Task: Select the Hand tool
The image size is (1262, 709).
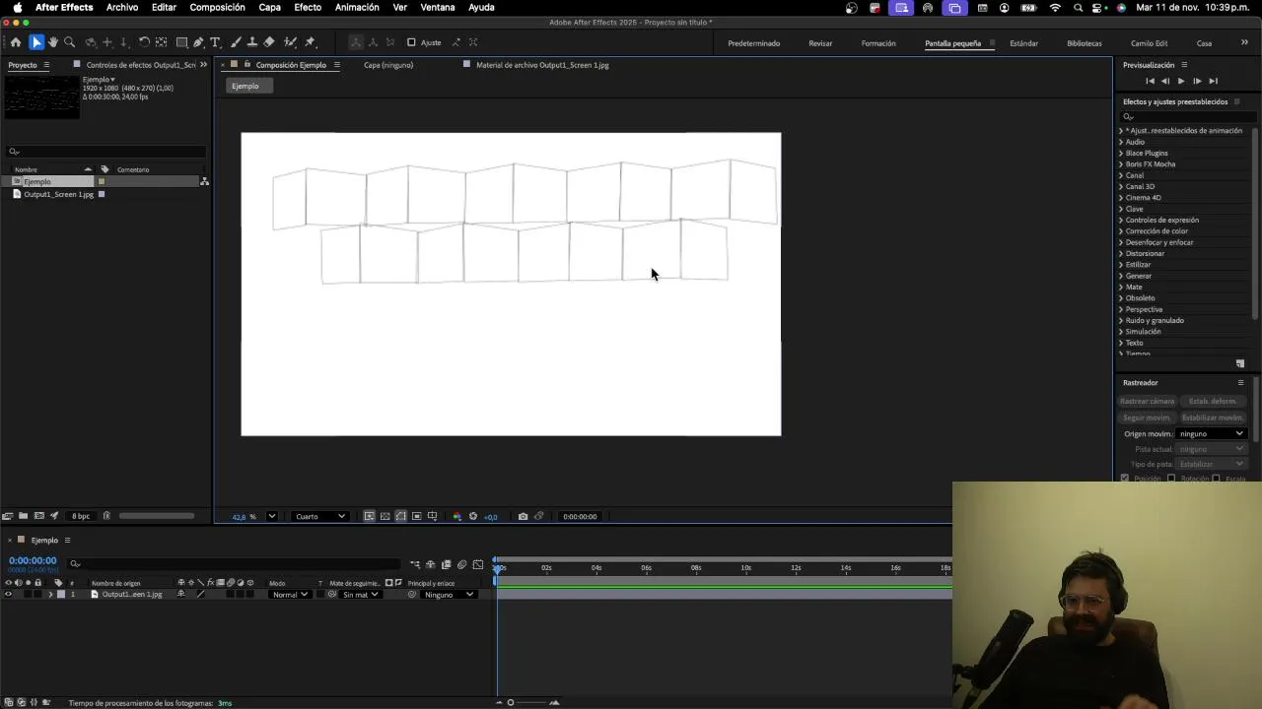Action: [x=53, y=42]
